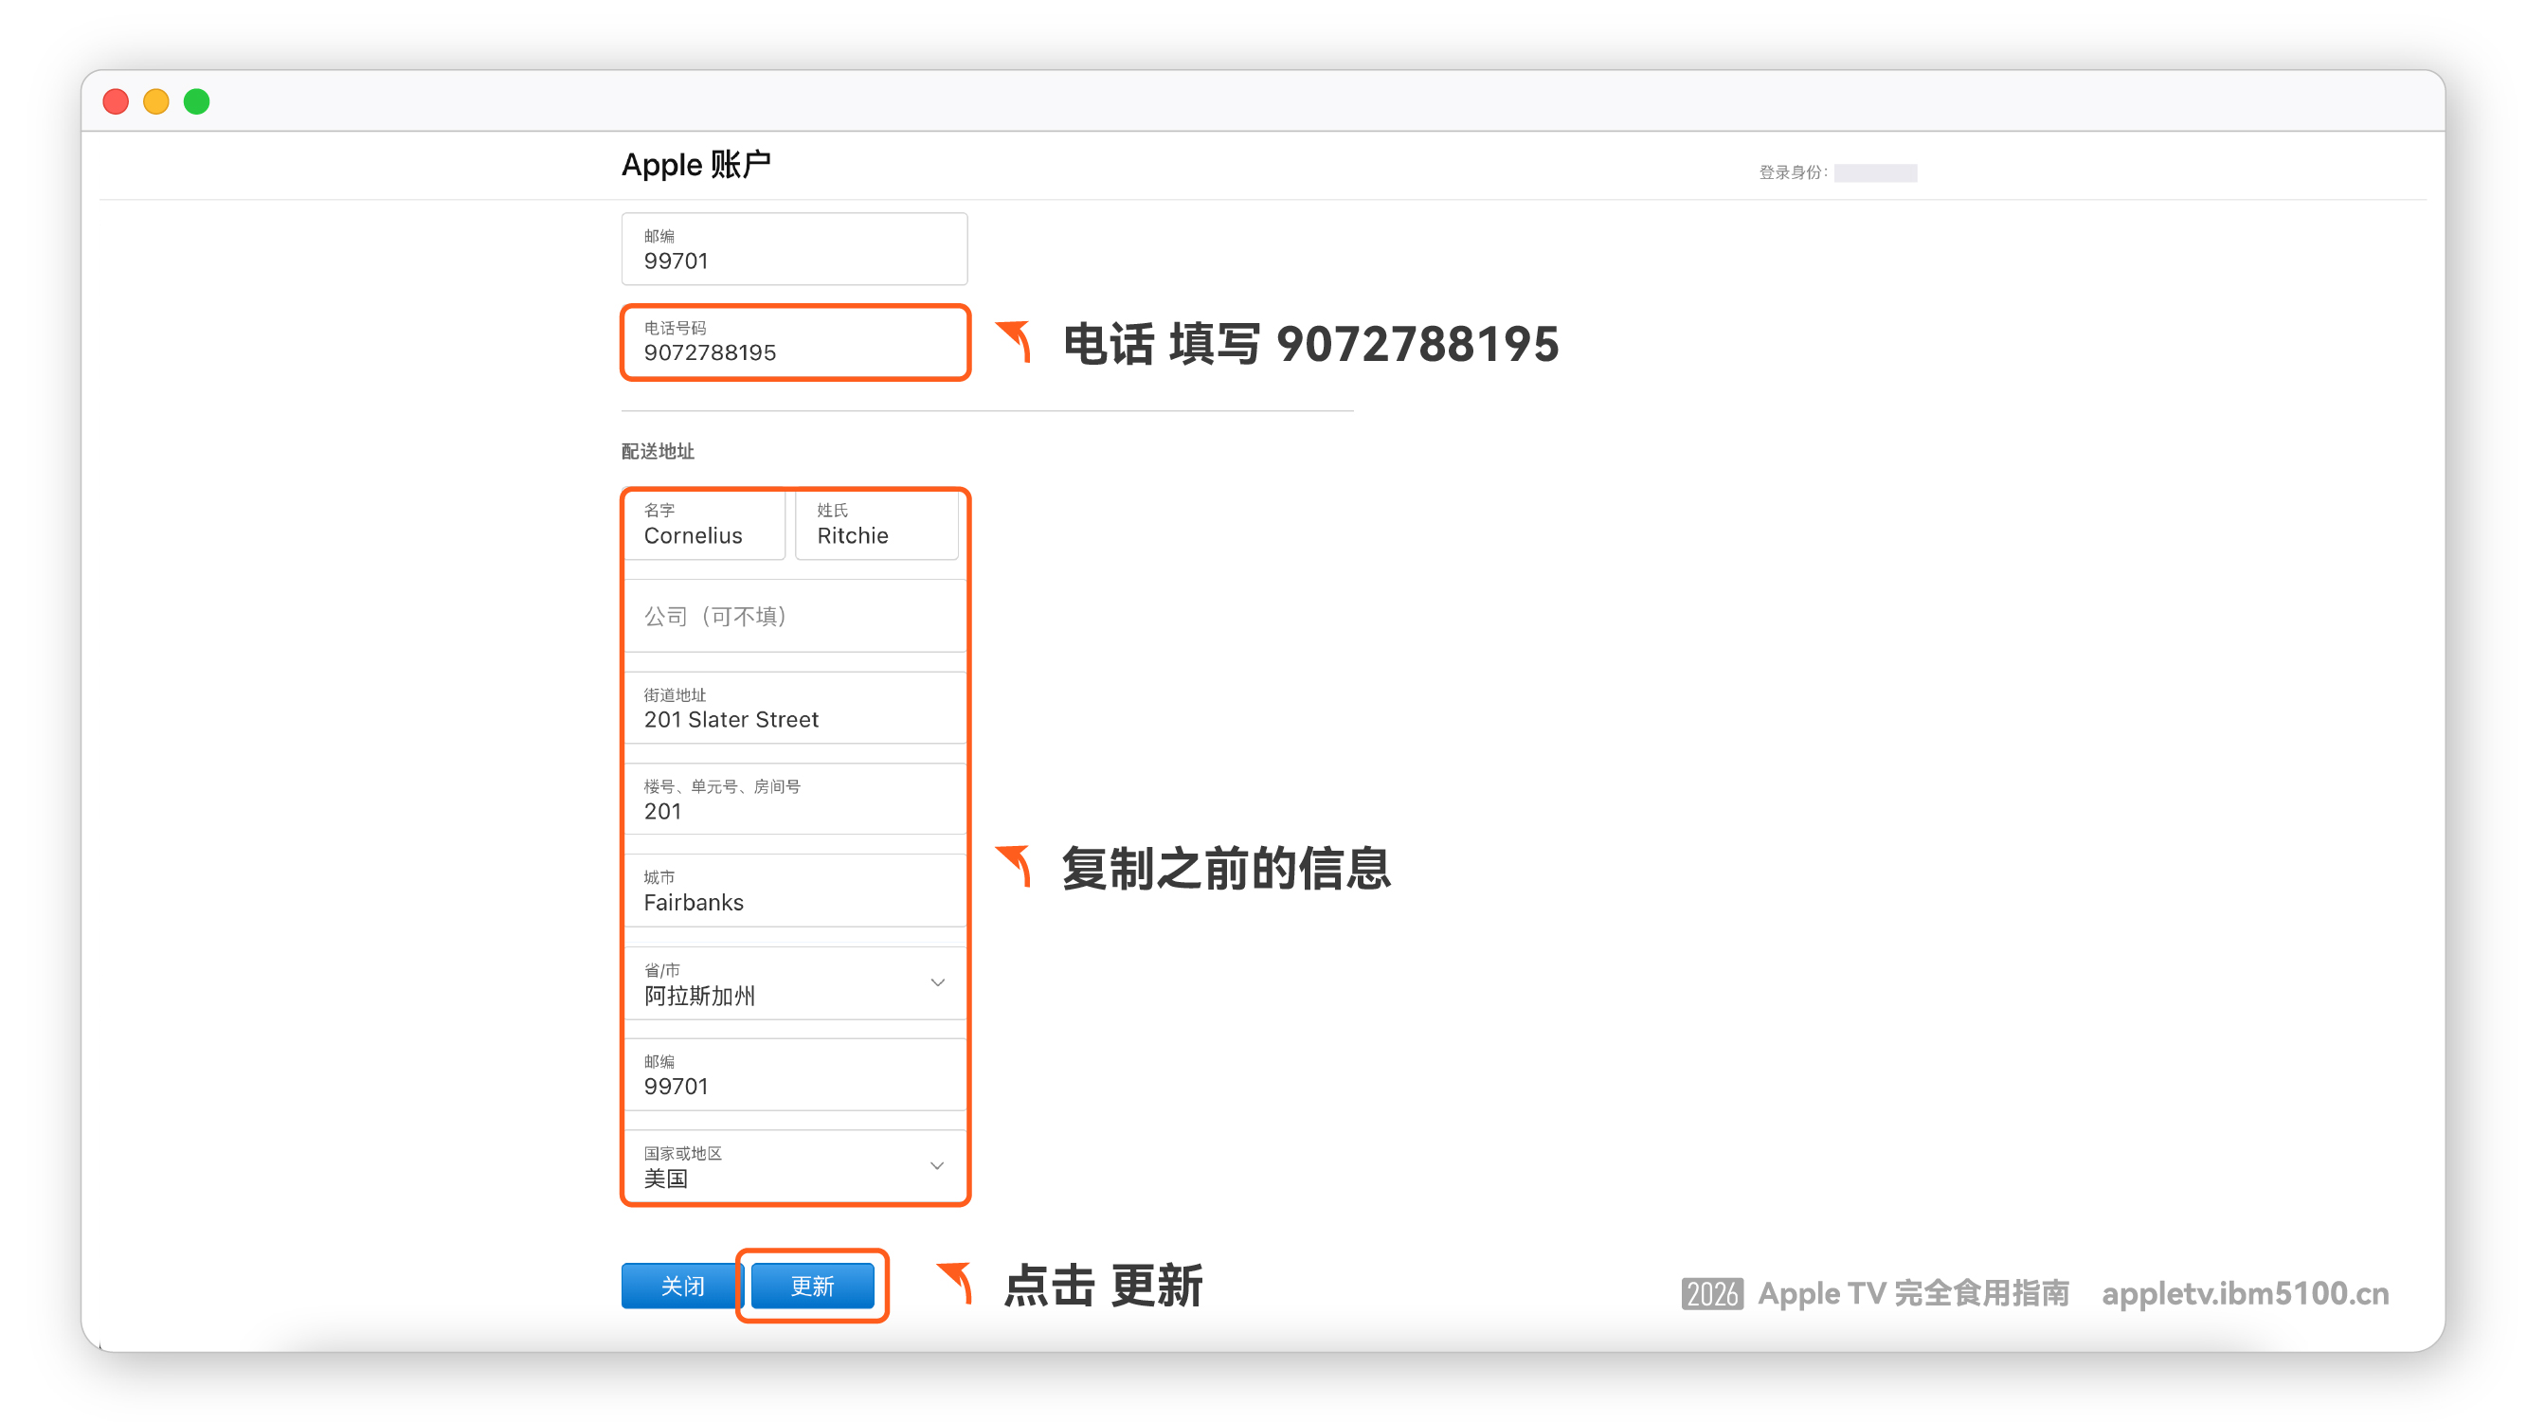2527x1422 pixels.
Task: Click the top zip code field 99701
Action: point(795,249)
